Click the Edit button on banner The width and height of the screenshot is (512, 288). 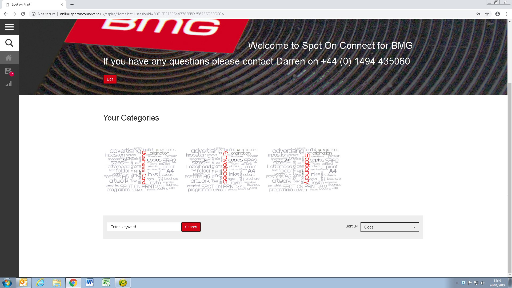pos(110,79)
